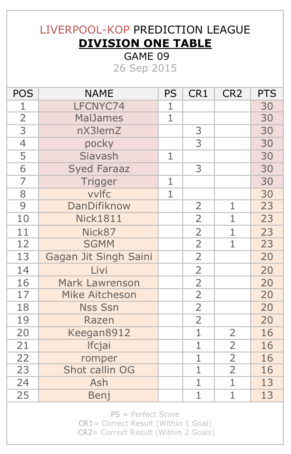Screen dimensions: 291x454
Task: Select the PTS column header
Action: 267,93
